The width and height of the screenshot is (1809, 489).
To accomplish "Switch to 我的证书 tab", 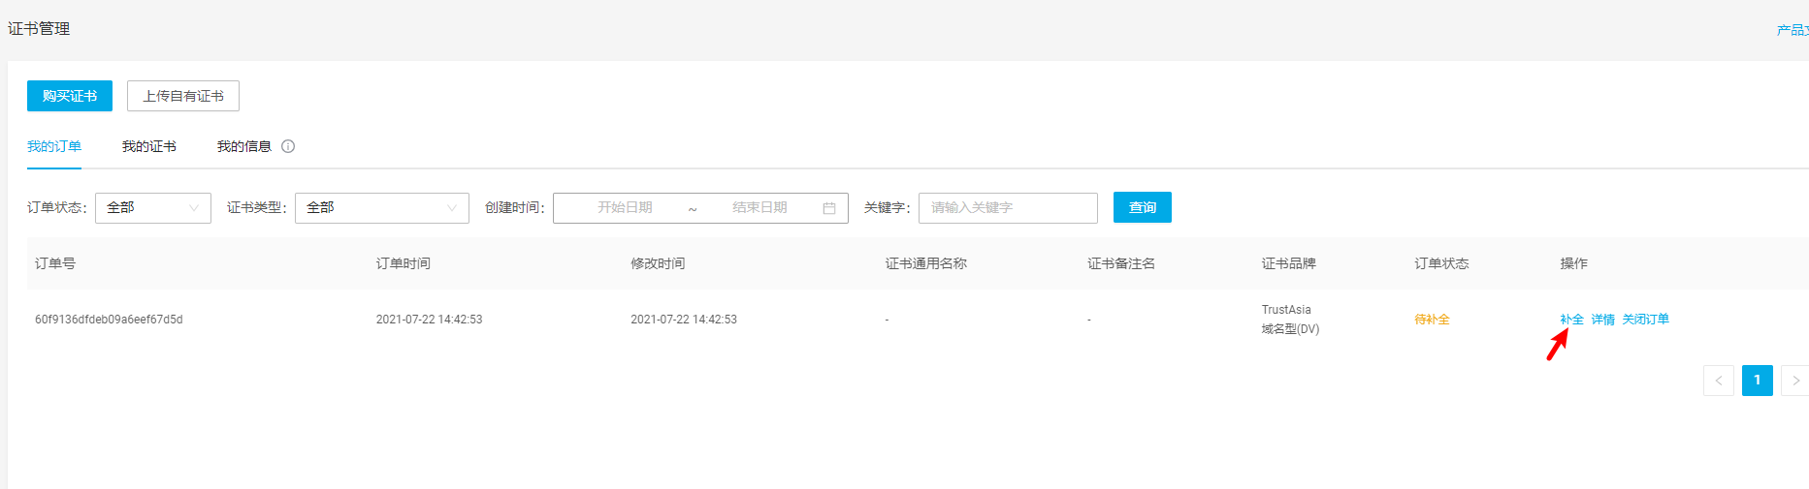I will 148,146.
